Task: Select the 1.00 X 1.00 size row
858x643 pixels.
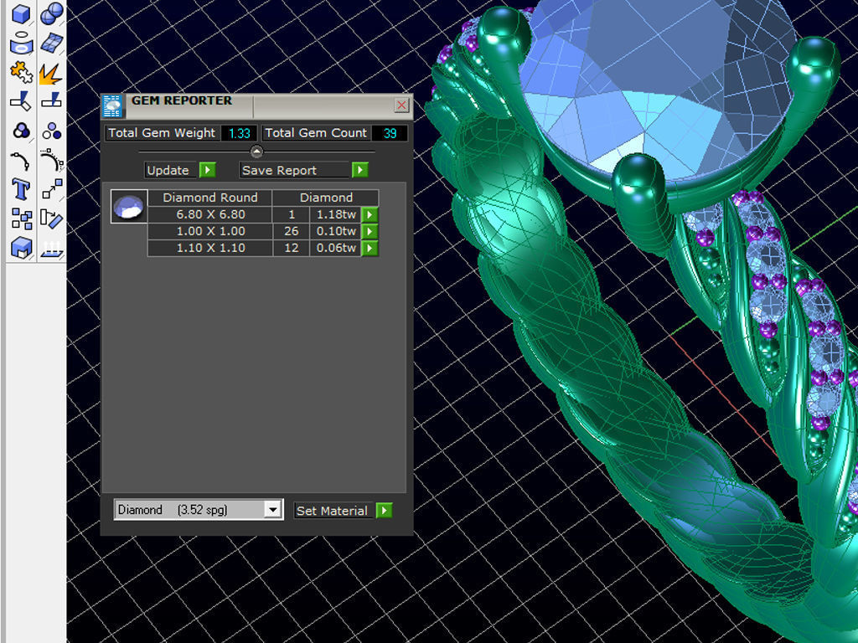Action: pos(210,231)
